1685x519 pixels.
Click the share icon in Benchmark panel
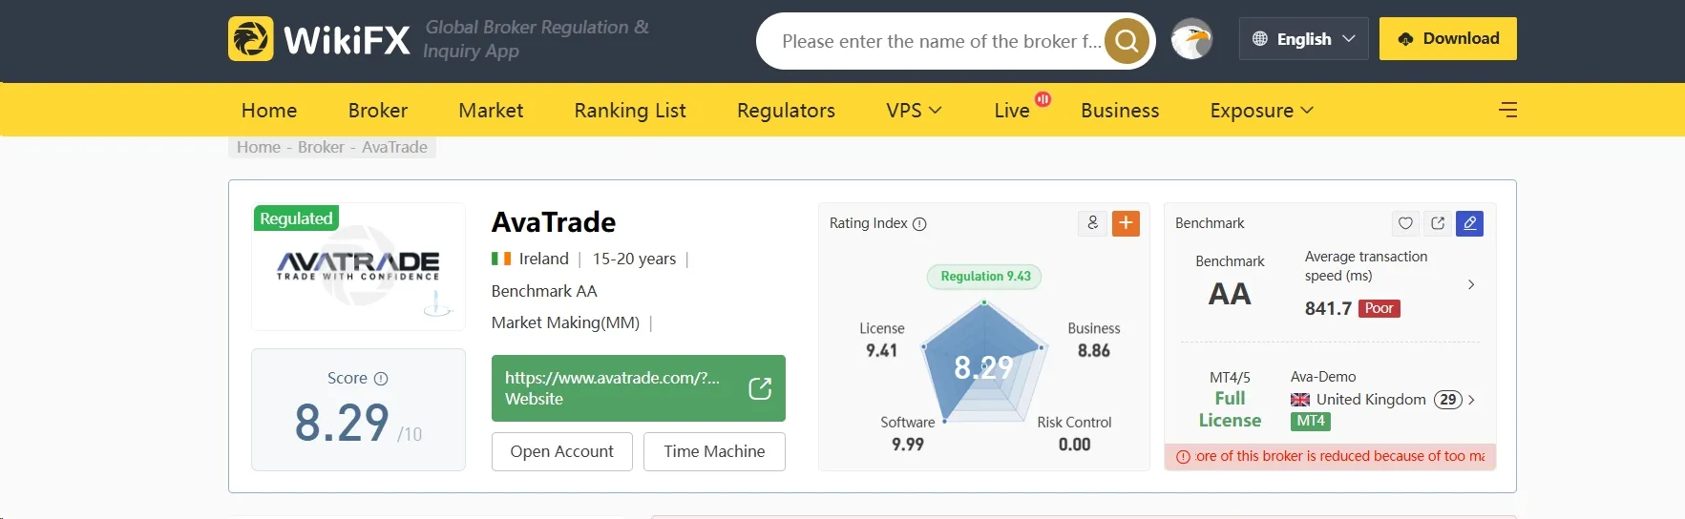point(1438,223)
